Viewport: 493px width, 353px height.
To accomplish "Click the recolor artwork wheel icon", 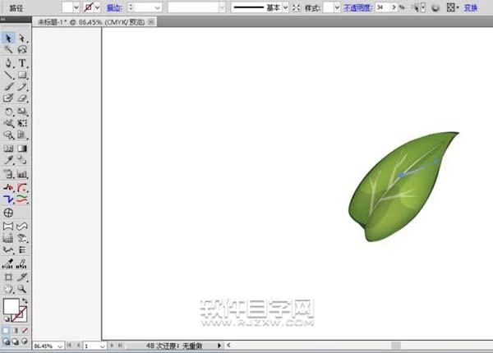I will point(435,7).
